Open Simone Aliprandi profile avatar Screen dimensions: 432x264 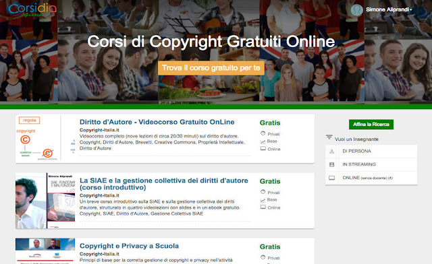[357, 10]
